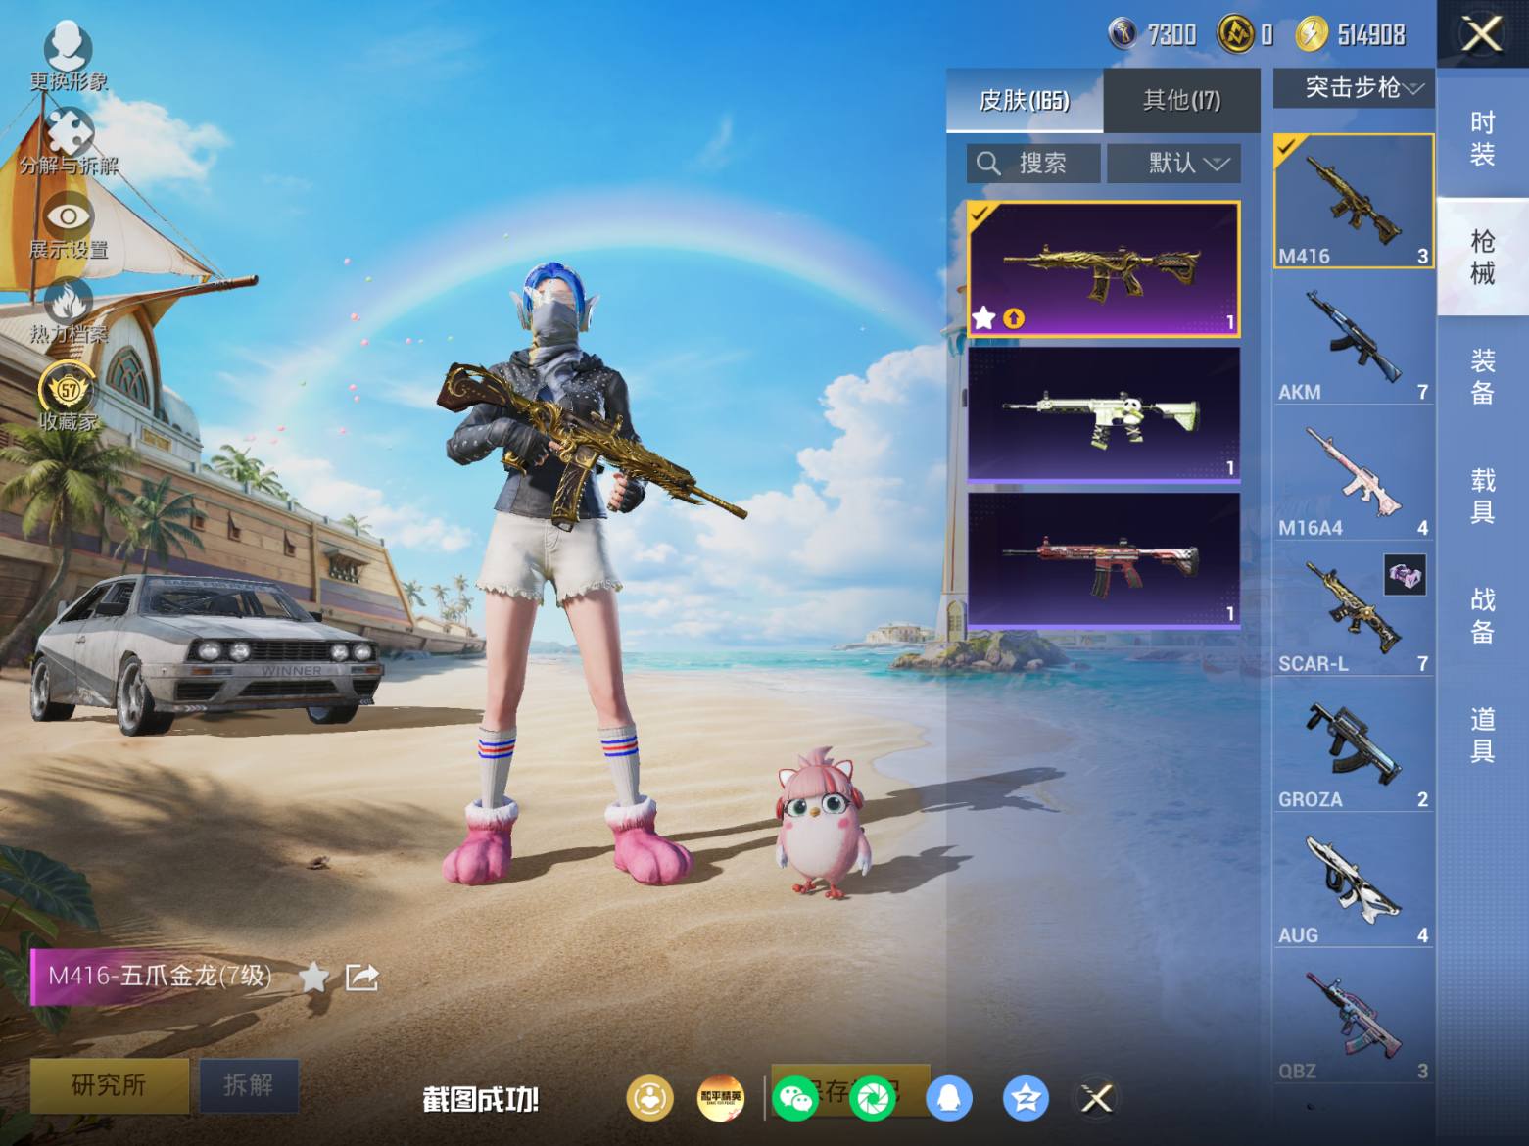
Task: Click the 搜索 skin search field
Action: (1033, 163)
